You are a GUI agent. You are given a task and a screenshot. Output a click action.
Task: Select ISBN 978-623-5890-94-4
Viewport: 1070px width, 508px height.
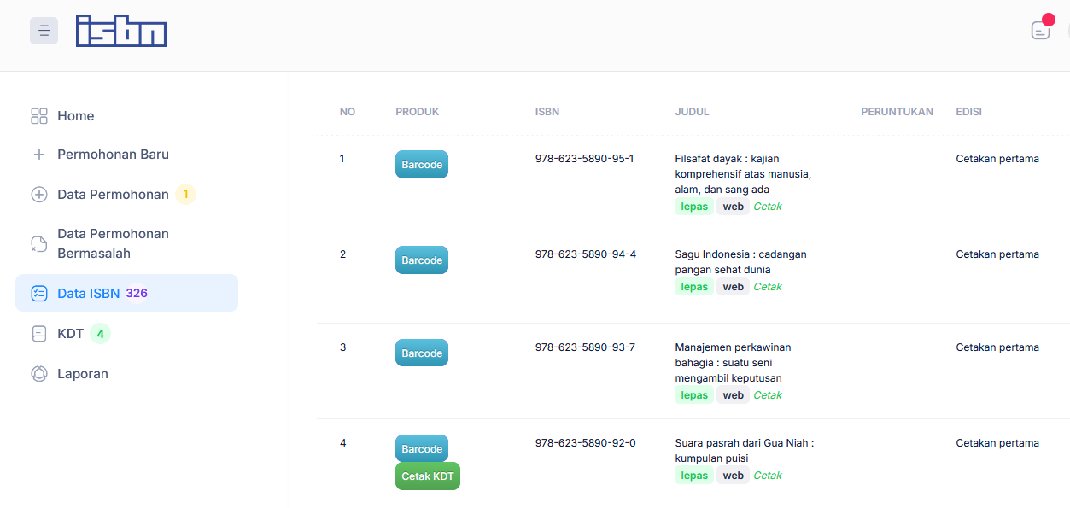click(586, 254)
